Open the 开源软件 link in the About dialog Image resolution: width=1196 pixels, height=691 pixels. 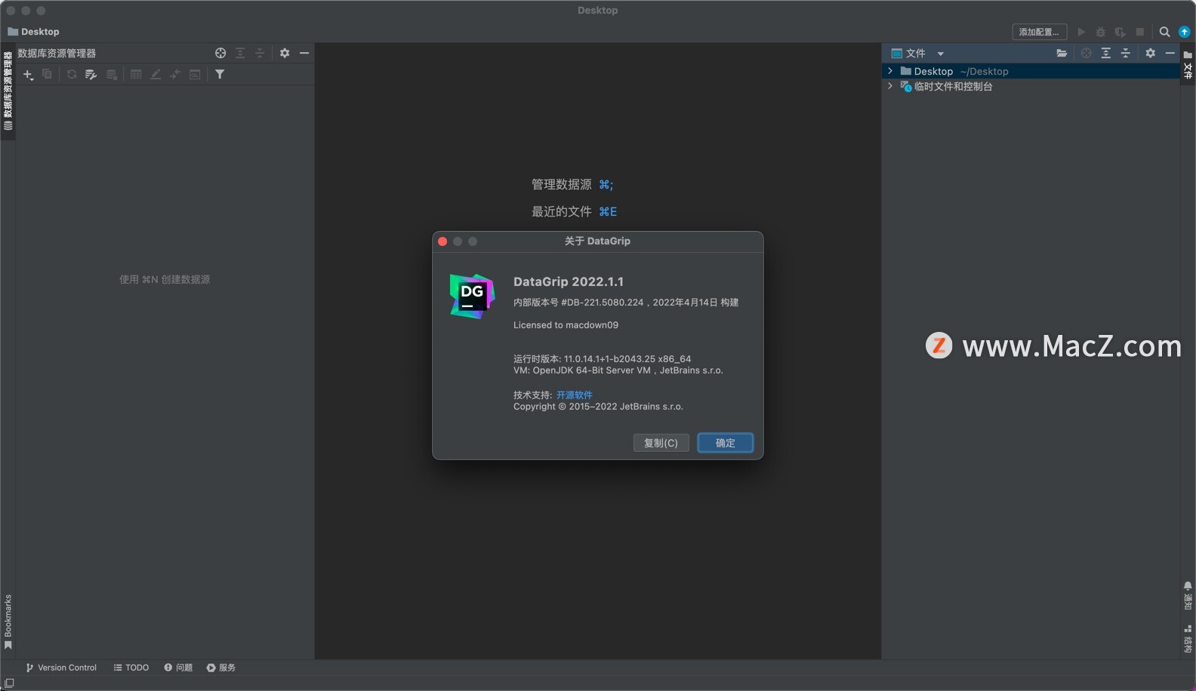pyautogui.click(x=575, y=395)
